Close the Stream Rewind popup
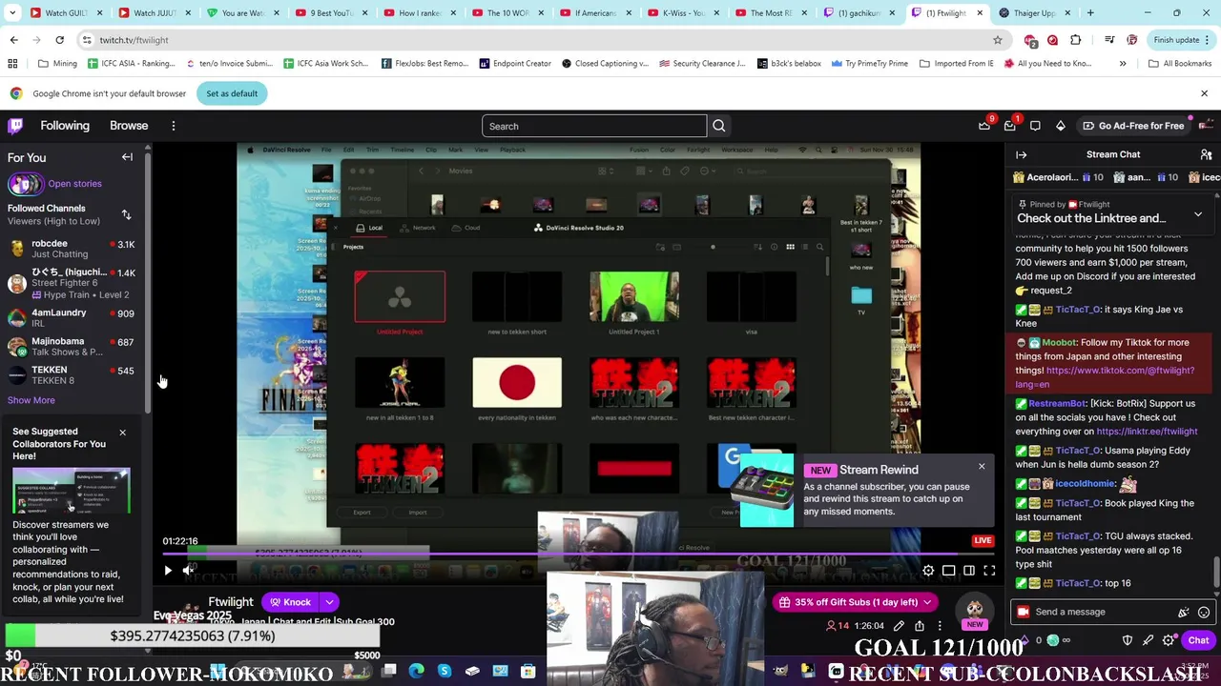Viewport: 1221px width, 686px height. 982,467
